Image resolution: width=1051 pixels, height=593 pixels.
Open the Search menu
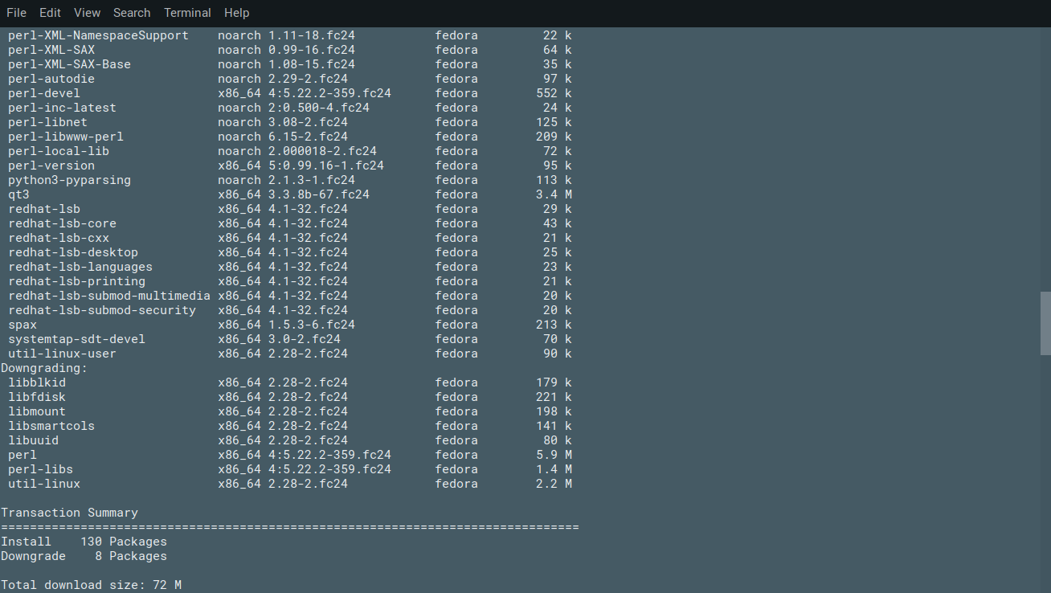point(132,13)
